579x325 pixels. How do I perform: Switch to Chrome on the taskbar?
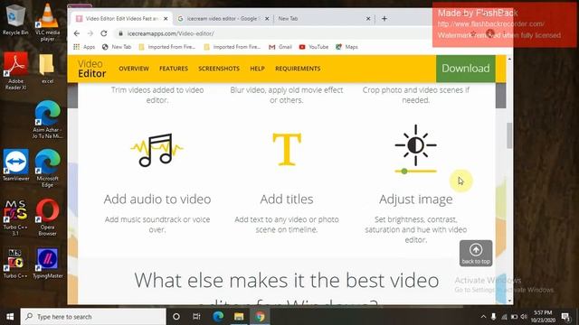[x=260, y=317]
